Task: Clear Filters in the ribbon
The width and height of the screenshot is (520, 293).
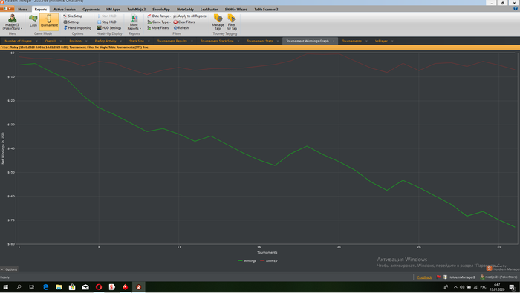Action: [184, 22]
